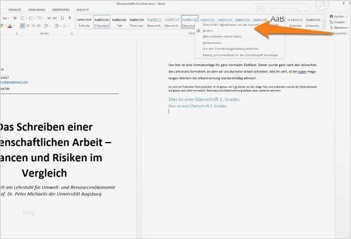
Task: Open shading color dropdown arrow
Action: point(60,26)
